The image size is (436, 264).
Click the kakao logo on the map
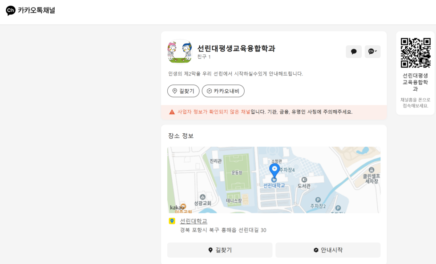[x=177, y=208]
